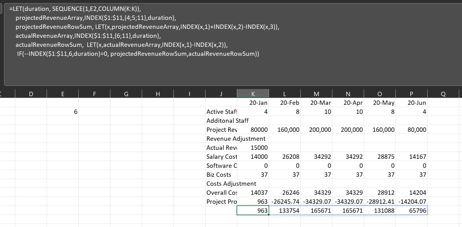This screenshot has height=227, width=462.
Task: Click the Biz Costs row label
Action: [221, 175]
